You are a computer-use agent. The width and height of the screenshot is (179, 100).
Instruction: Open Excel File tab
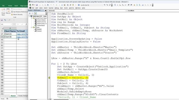[x=3, y=6]
